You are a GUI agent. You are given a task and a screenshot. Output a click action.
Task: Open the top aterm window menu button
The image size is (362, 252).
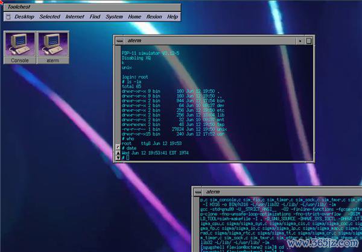[x=119, y=40]
